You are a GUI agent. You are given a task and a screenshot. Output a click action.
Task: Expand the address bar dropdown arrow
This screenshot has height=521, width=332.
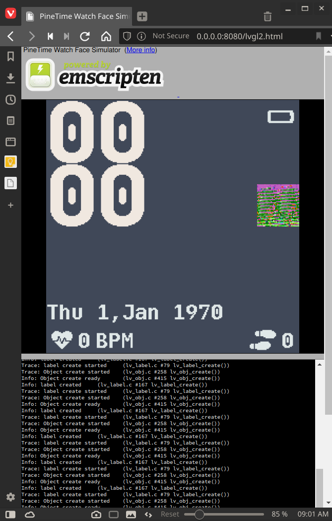(330, 36)
